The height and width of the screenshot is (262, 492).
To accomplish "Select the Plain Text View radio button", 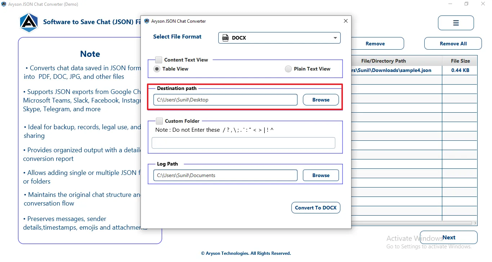I will [x=288, y=69].
